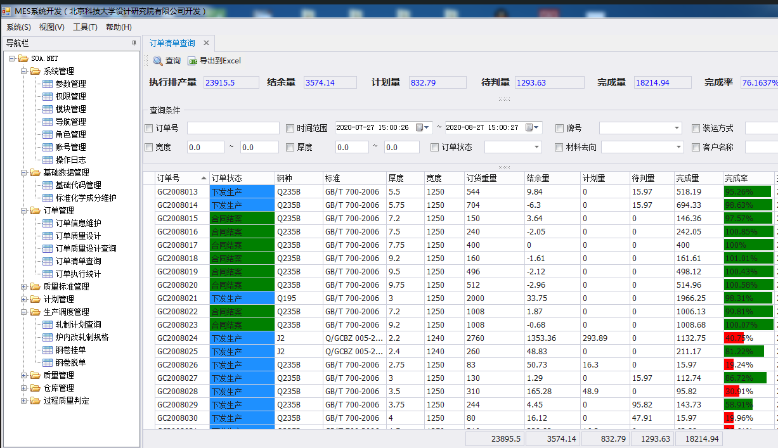Enable the 客户名称 filter checkbox
This screenshot has height=448, width=778.
tap(696, 147)
